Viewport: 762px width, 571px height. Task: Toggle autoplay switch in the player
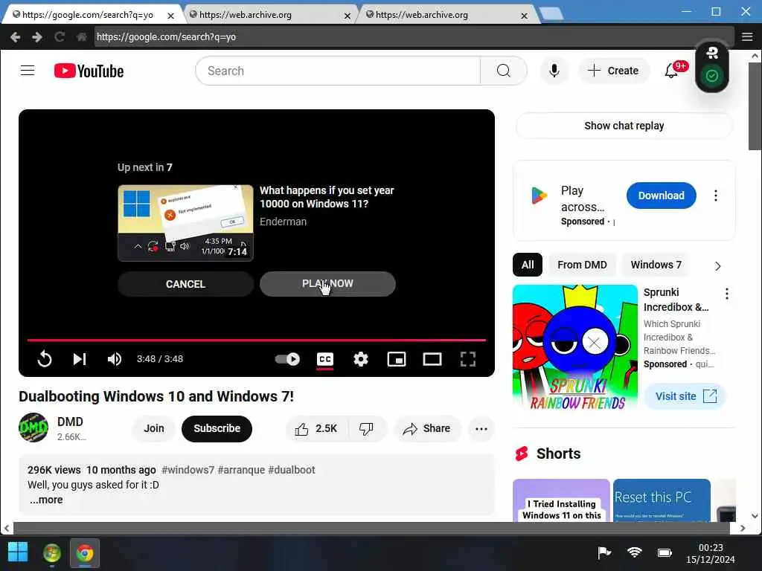point(287,359)
